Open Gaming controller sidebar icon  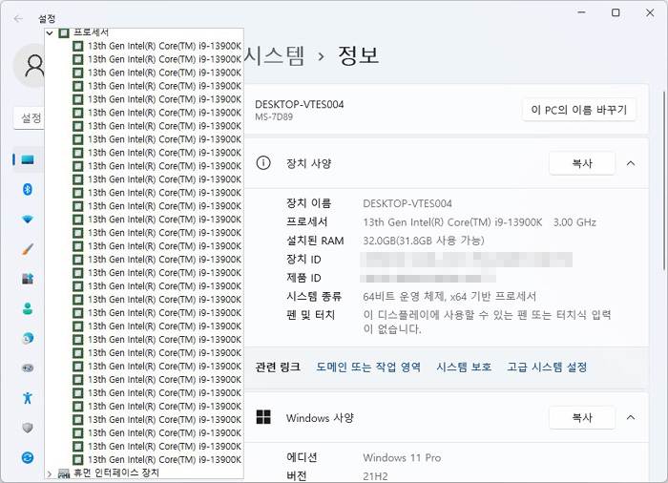click(28, 367)
